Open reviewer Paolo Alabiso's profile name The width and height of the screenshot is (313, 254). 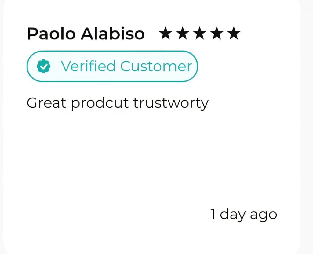coord(86,34)
